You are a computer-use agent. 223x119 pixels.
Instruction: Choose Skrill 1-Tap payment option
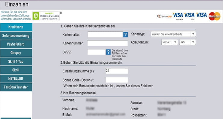point(16,61)
